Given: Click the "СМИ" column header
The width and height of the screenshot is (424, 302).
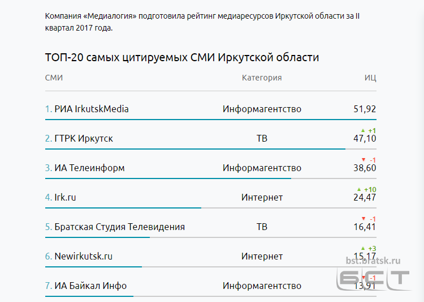Looking at the screenshot, I should point(54,78).
